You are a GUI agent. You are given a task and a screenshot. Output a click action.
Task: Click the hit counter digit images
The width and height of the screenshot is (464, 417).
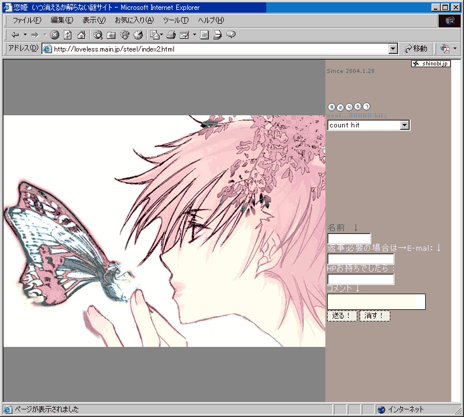click(349, 107)
